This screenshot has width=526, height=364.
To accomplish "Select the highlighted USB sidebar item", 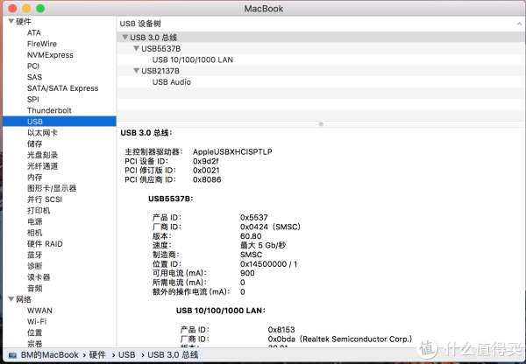I will (x=60, y=122).
